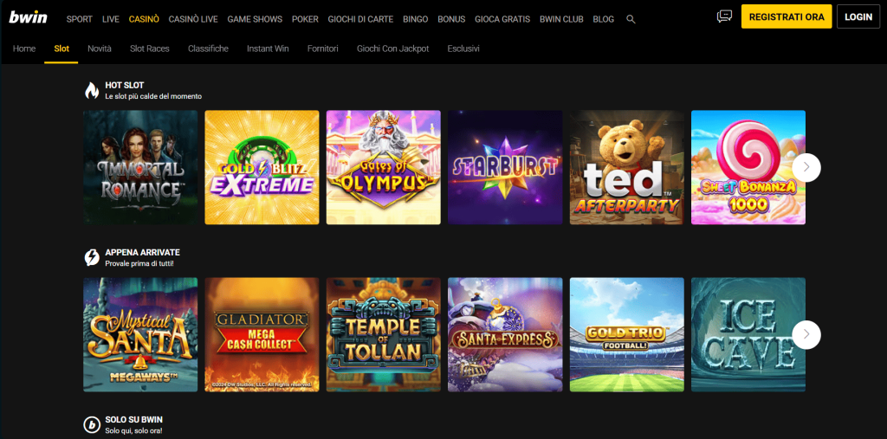Screen dimensions: 887x439
Task: Open the Ice Cave slot
Action: 748,335
